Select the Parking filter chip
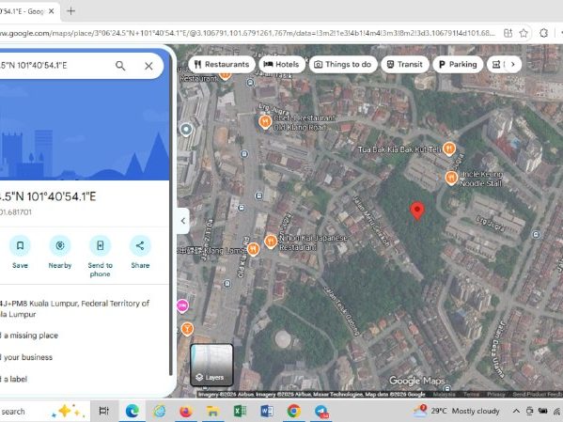The image size is (563, 422). click(458, 64)
